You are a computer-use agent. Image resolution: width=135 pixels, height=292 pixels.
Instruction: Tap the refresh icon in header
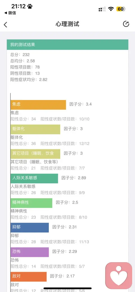[126, 24]
